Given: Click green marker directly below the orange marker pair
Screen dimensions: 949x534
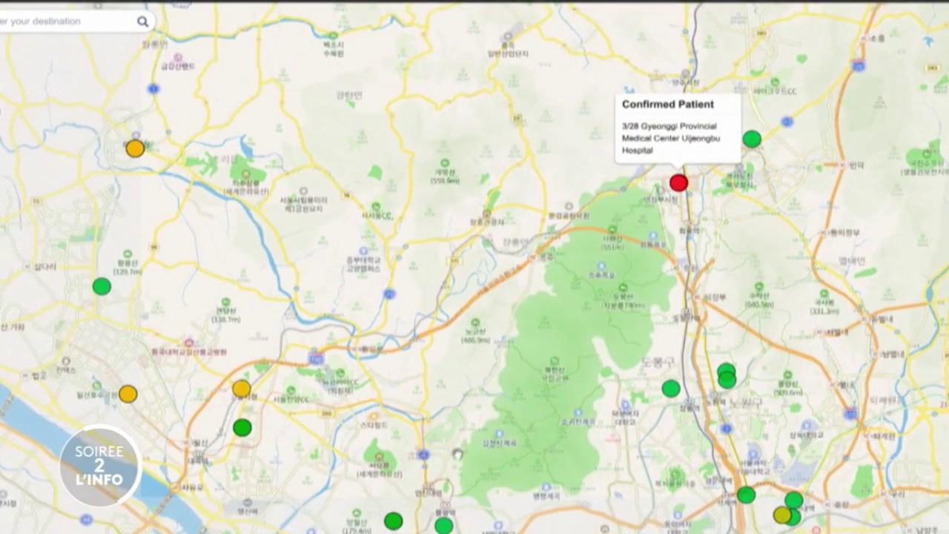Looking at the screenshot, I should point(242,427).
